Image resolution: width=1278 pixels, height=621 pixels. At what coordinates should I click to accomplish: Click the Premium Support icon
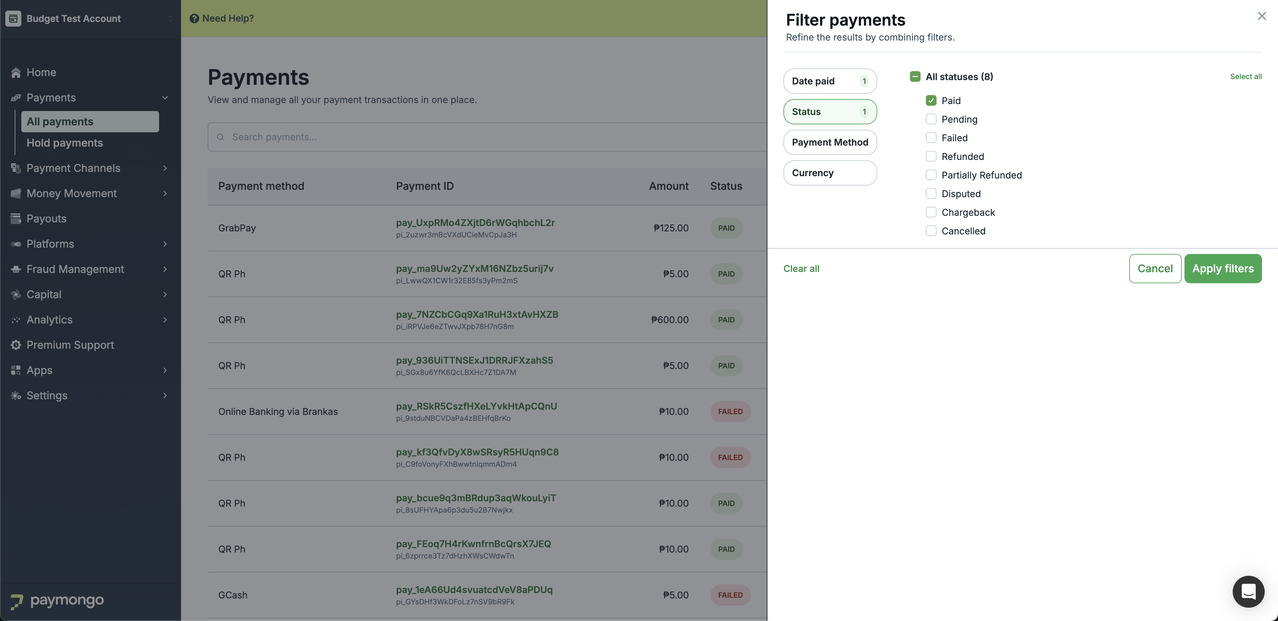click(16, 345)
